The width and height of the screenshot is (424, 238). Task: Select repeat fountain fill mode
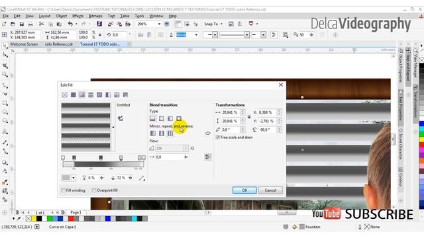coord(170,134)
